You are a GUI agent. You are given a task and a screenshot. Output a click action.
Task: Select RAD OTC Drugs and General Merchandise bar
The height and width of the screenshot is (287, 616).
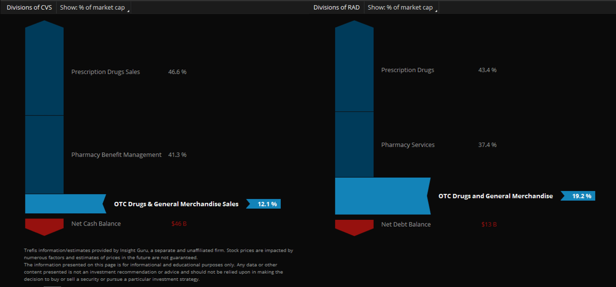coord(382,196)
